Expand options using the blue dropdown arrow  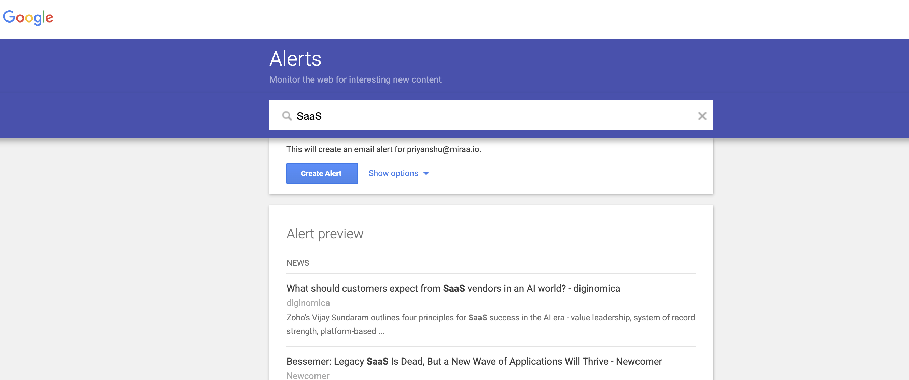426,173
